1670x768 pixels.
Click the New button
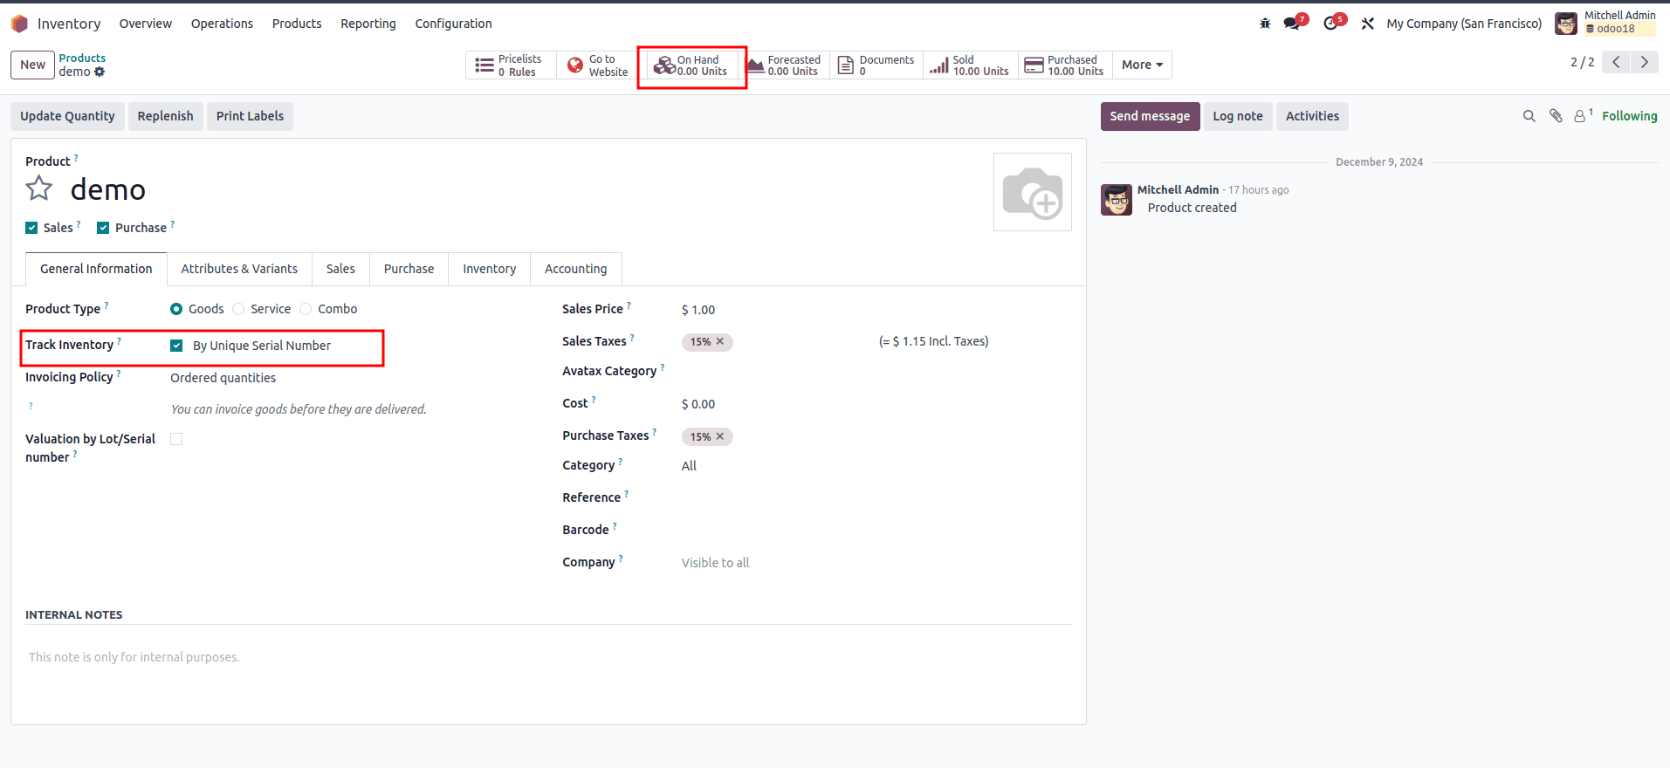[x=32, y=65]
